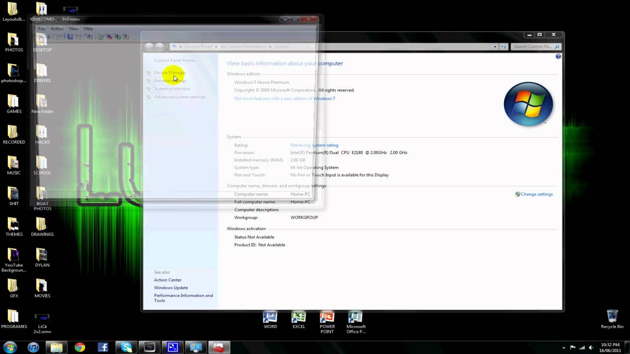
Task: Switch to the red toolbox taskbar app
Action: [219, 347]
